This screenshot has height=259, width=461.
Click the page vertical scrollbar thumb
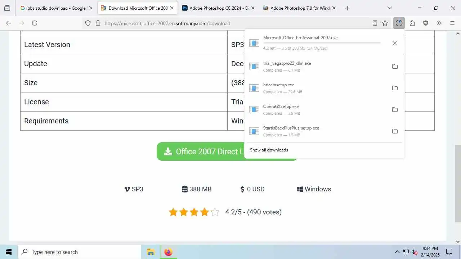pos(458,183)
